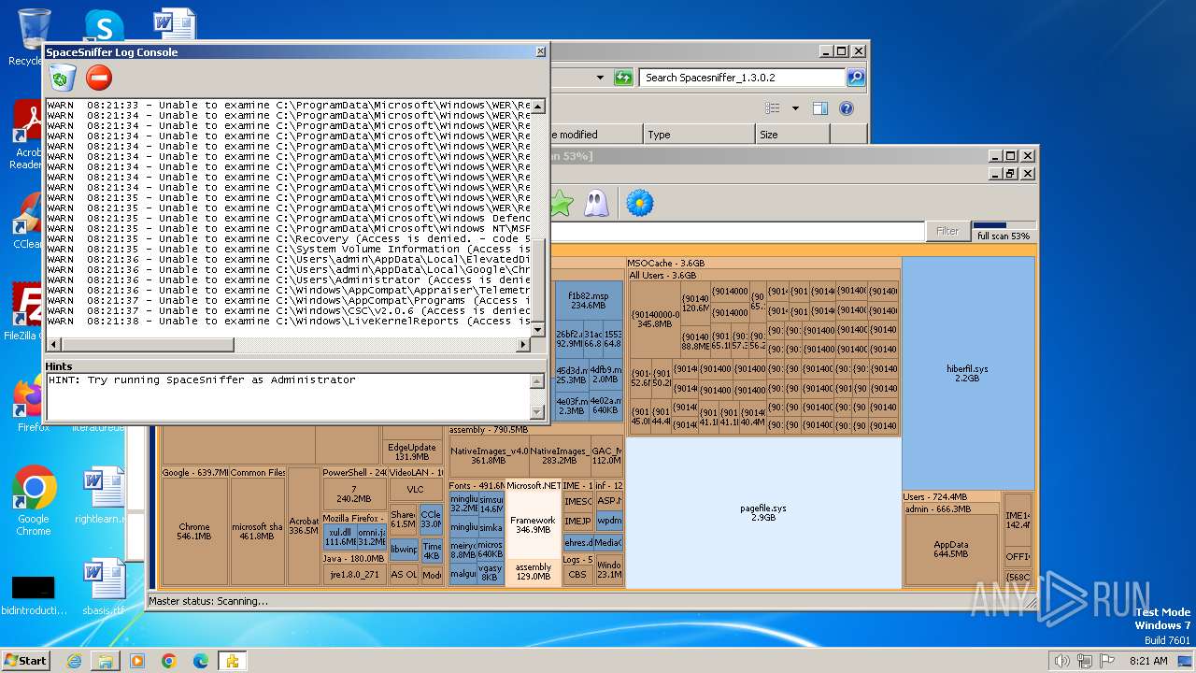Click the hint text about running as Administrator
This screenshot has height=673, width=1196.
[x=202, y=380]
